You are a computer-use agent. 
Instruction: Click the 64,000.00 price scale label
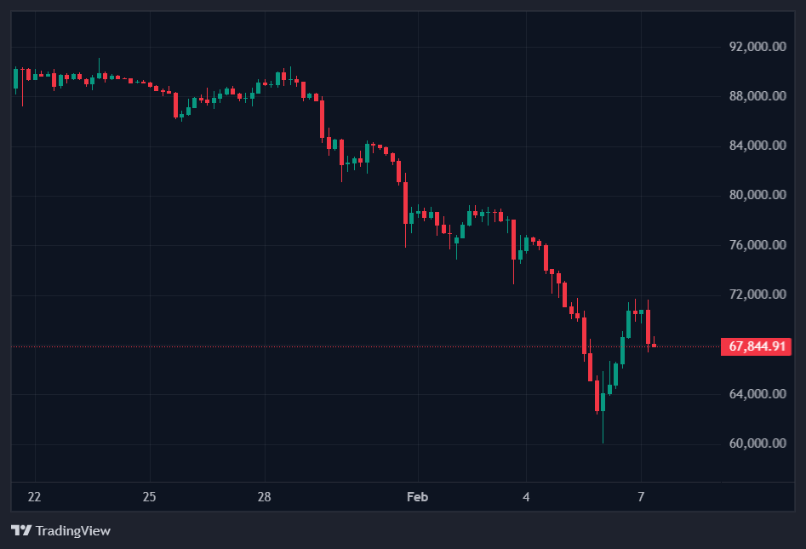pyautogui.click(x=757, y=394)
